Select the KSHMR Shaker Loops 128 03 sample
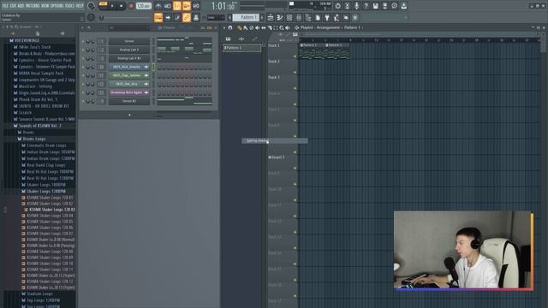 pyautogui.click(x=52, y=210)
